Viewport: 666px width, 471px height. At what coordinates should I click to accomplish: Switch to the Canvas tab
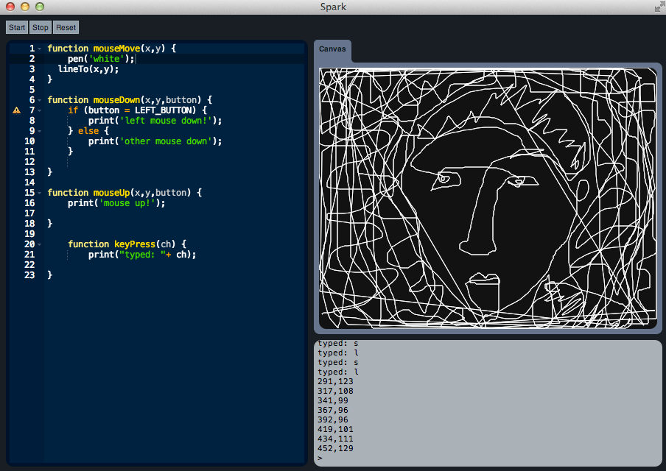pos(332,49)
